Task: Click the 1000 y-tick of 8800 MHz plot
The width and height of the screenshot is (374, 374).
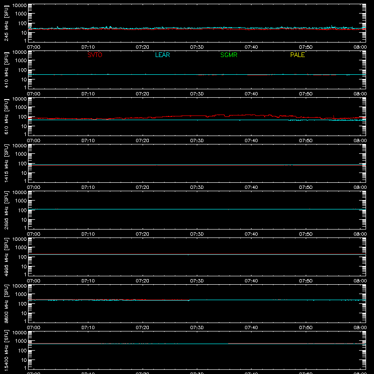Action: click(21, 294)
